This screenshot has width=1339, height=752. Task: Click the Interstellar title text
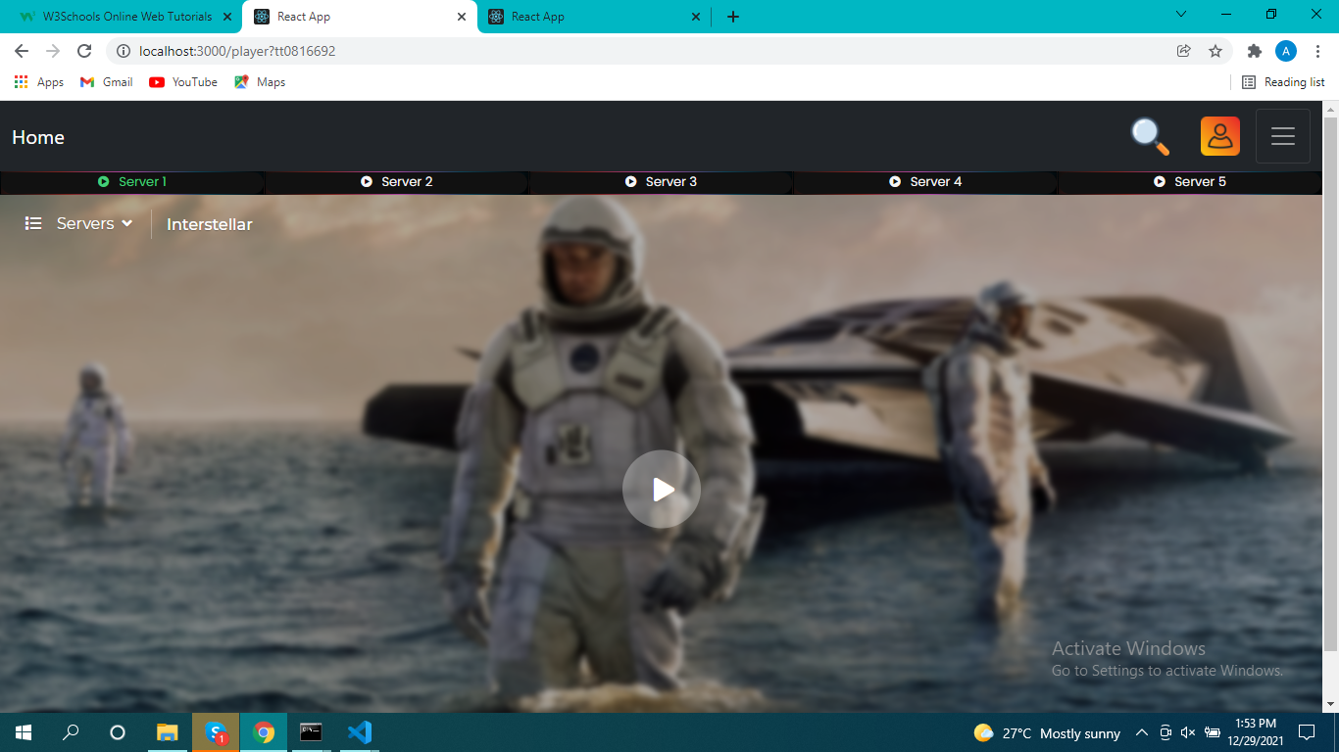pyautogui.click(x=210, y=224)
